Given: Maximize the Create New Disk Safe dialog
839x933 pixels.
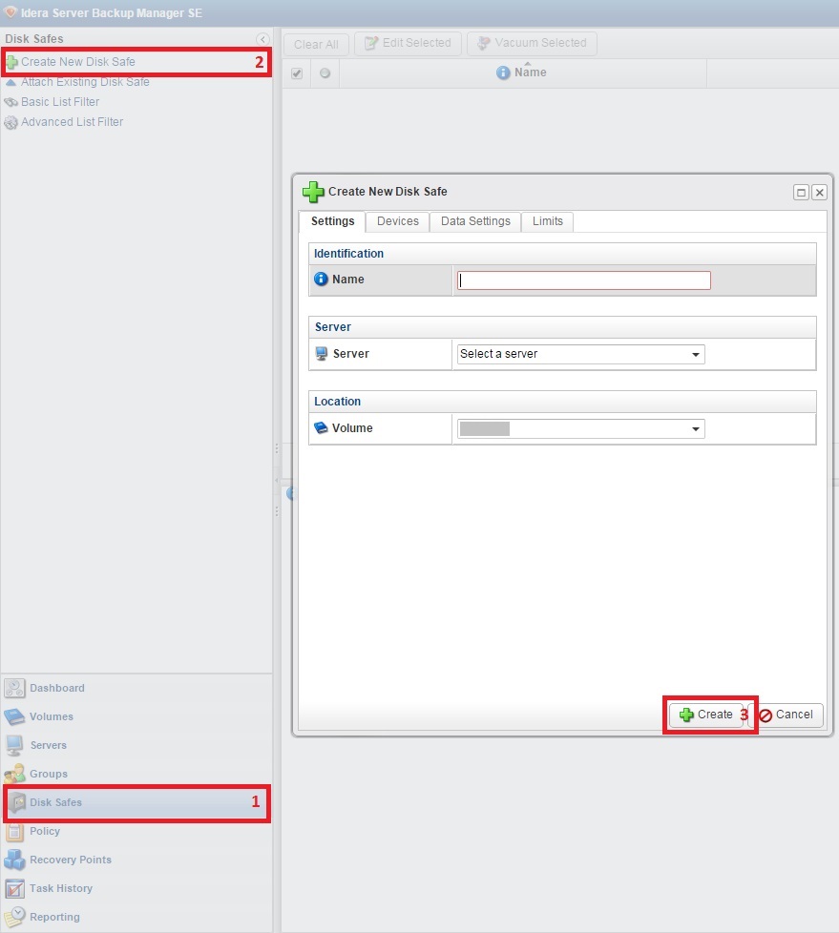Looking at the screenshot, I should [801, 192].
